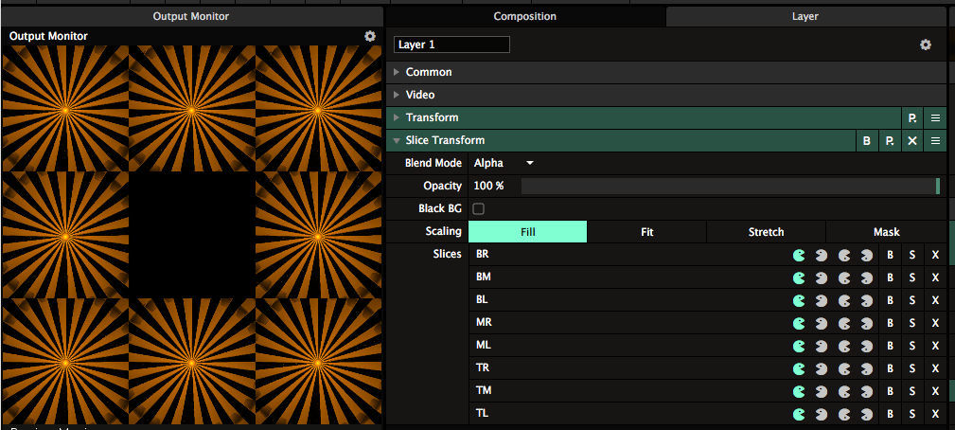Screen dimensions: 955x430
Task: Remove the Slice Transform effect with X
Action: pyautogui.click(x=912, y=141)
